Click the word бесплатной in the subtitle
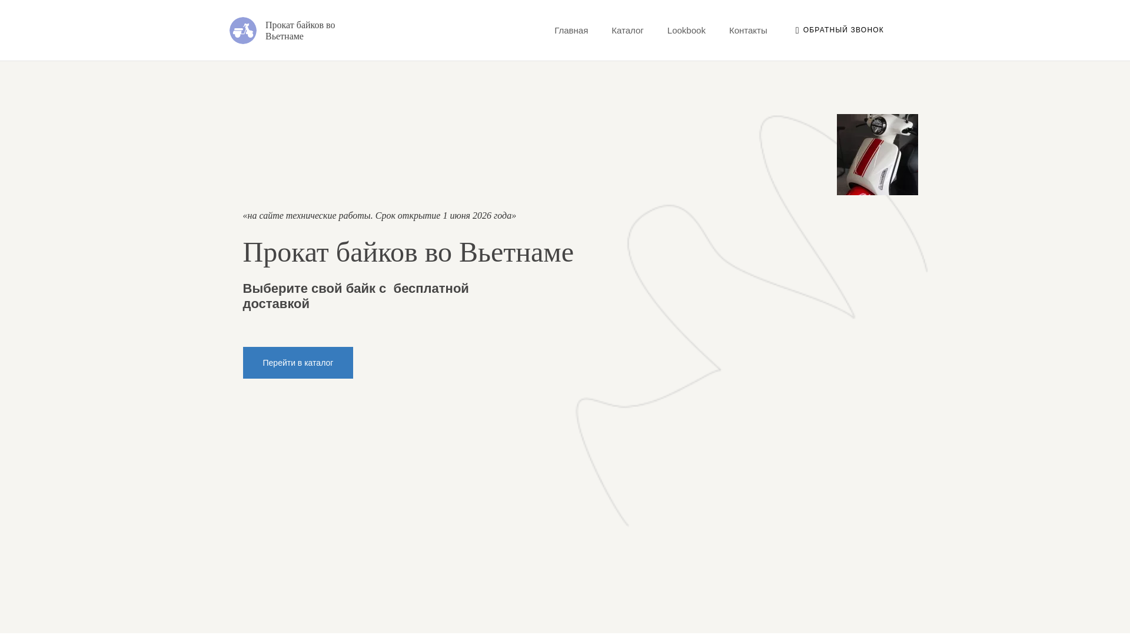Screen dimensions: 1130x635 pyautogui.click(x=431, y=289)
